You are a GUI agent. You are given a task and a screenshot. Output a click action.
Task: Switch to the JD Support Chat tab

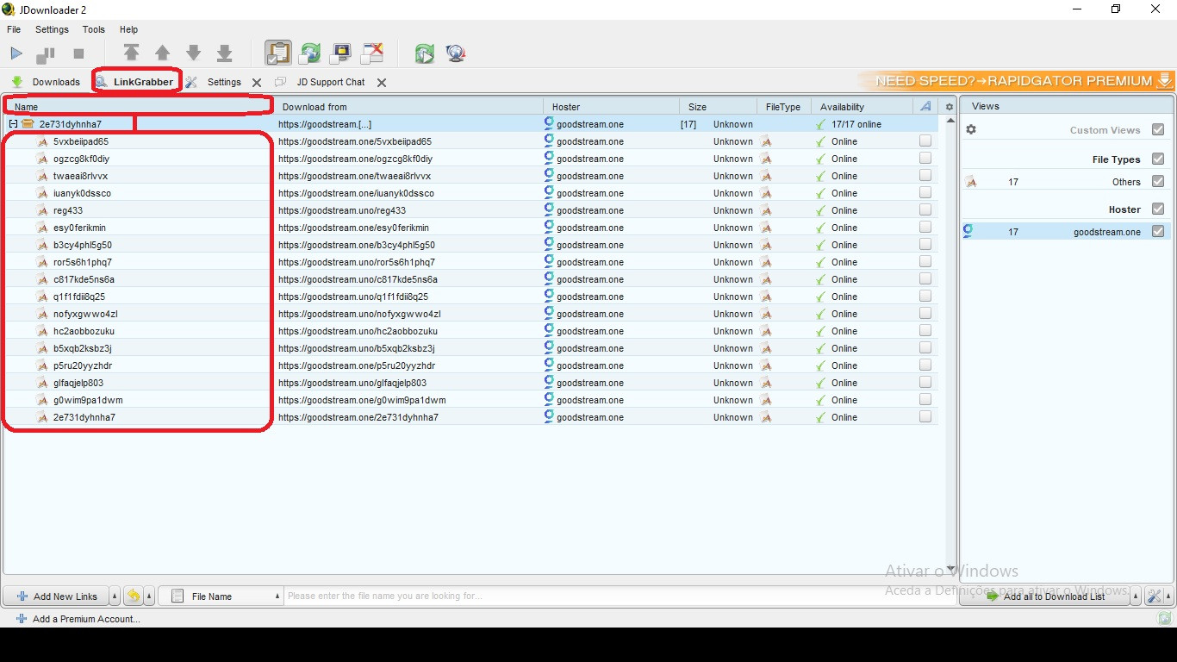pyautogui.click(x=320, y=82)
